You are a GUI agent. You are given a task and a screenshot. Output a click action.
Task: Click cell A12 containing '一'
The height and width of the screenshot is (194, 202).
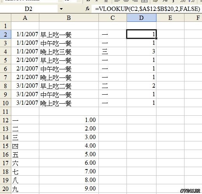tap(25, 120)
